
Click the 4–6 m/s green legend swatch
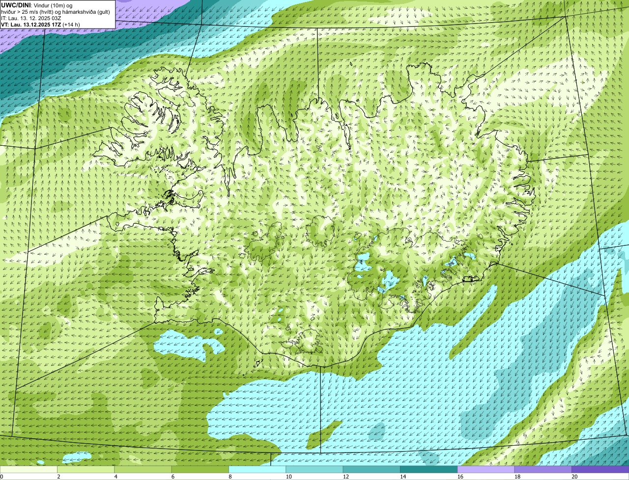point(143,469)
